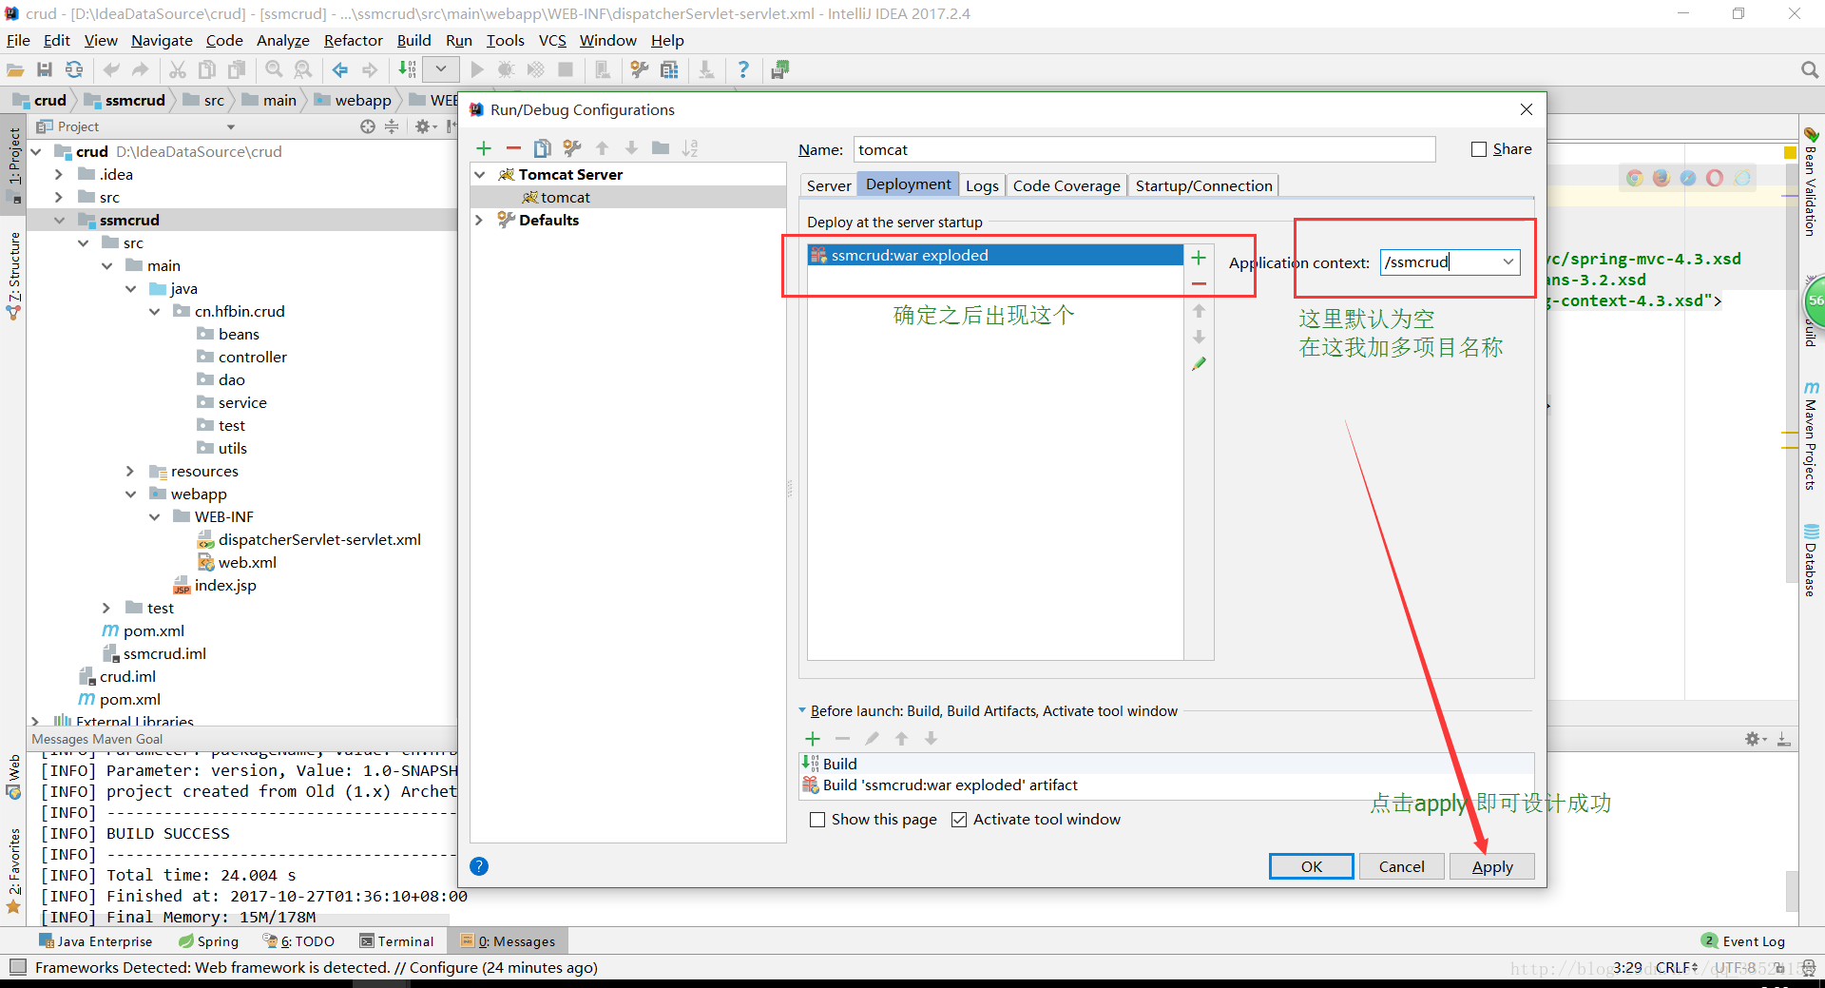Open run configuration selector dropdown

point(441,69)
